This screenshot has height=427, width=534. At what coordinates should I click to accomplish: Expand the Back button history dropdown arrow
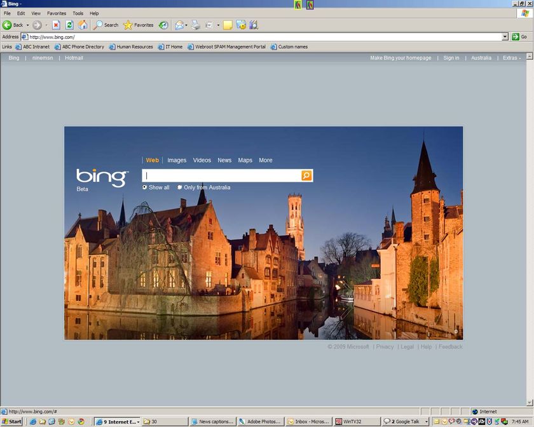coord(27,25)
